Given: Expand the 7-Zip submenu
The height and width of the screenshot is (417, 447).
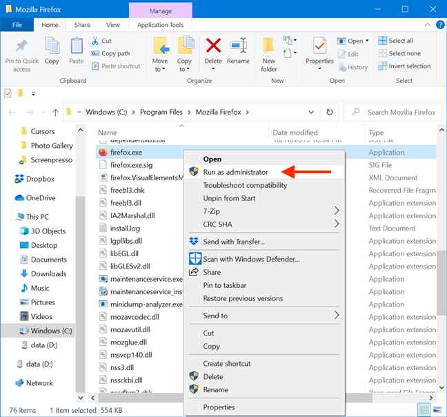Looking at the screenshot, I should [x=337, y=211].
